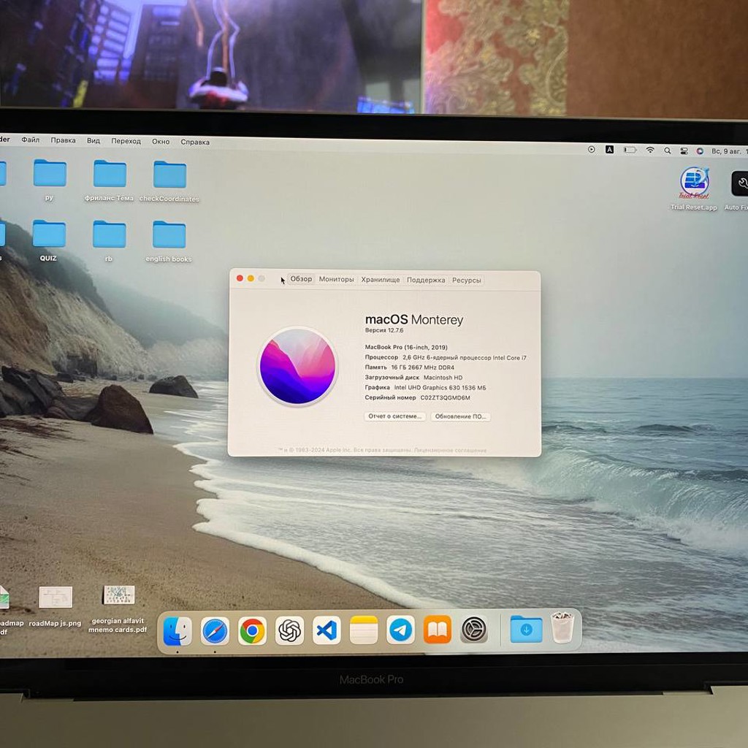The height and width of the screenshot is (748, 748).
Task: Switch to the Ресурсы tab
Action: (467, 280)
